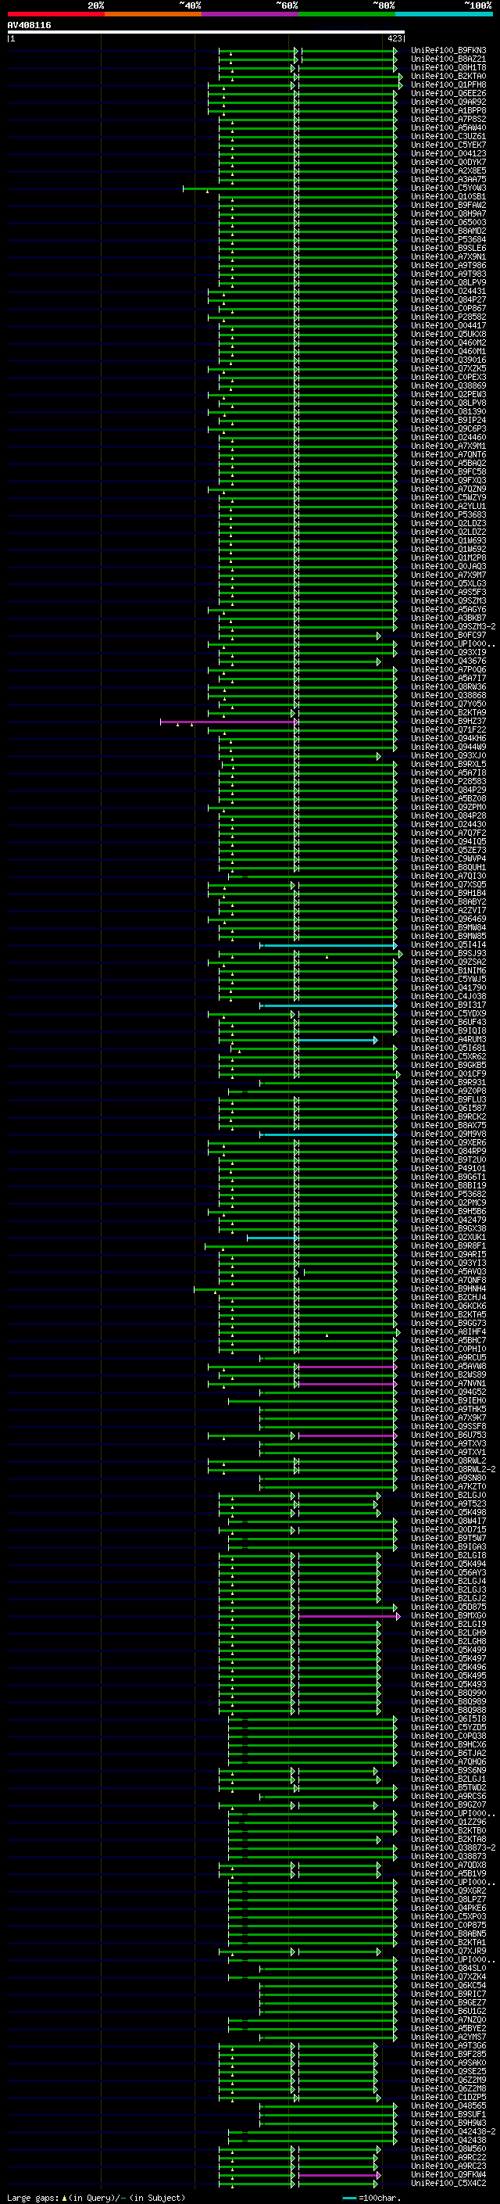Select the UniRef100_B9MXG0 entry
Viewport: 500px width, 2204px height.
click(x=448, y=1615)
